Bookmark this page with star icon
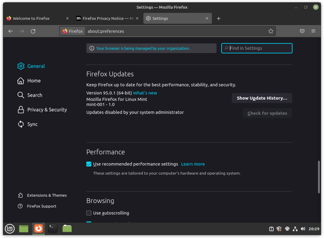 click(x=271, y=31)
